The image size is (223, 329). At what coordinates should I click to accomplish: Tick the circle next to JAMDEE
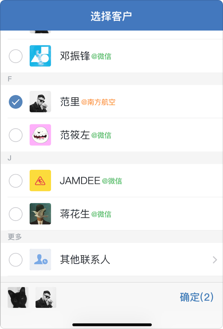pos(16,181)
